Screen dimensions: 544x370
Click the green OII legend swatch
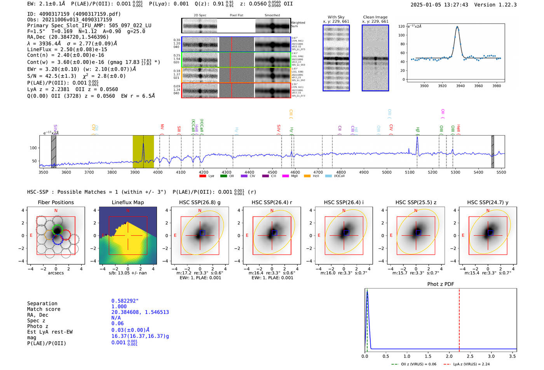click(x=223, y=176)
